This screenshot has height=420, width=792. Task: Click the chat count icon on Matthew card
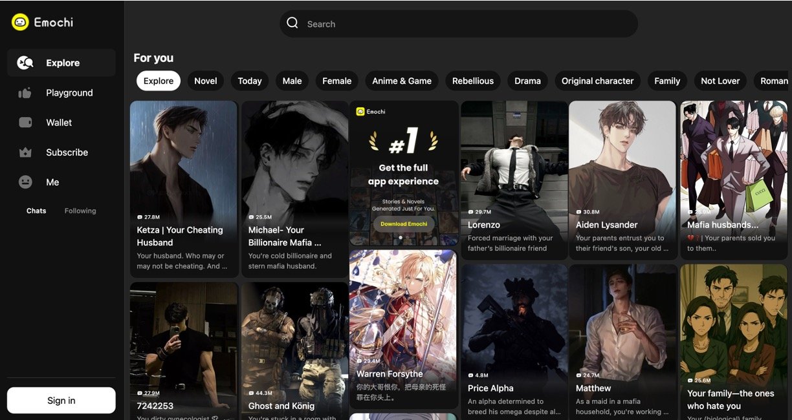click(x=579, y=375)
